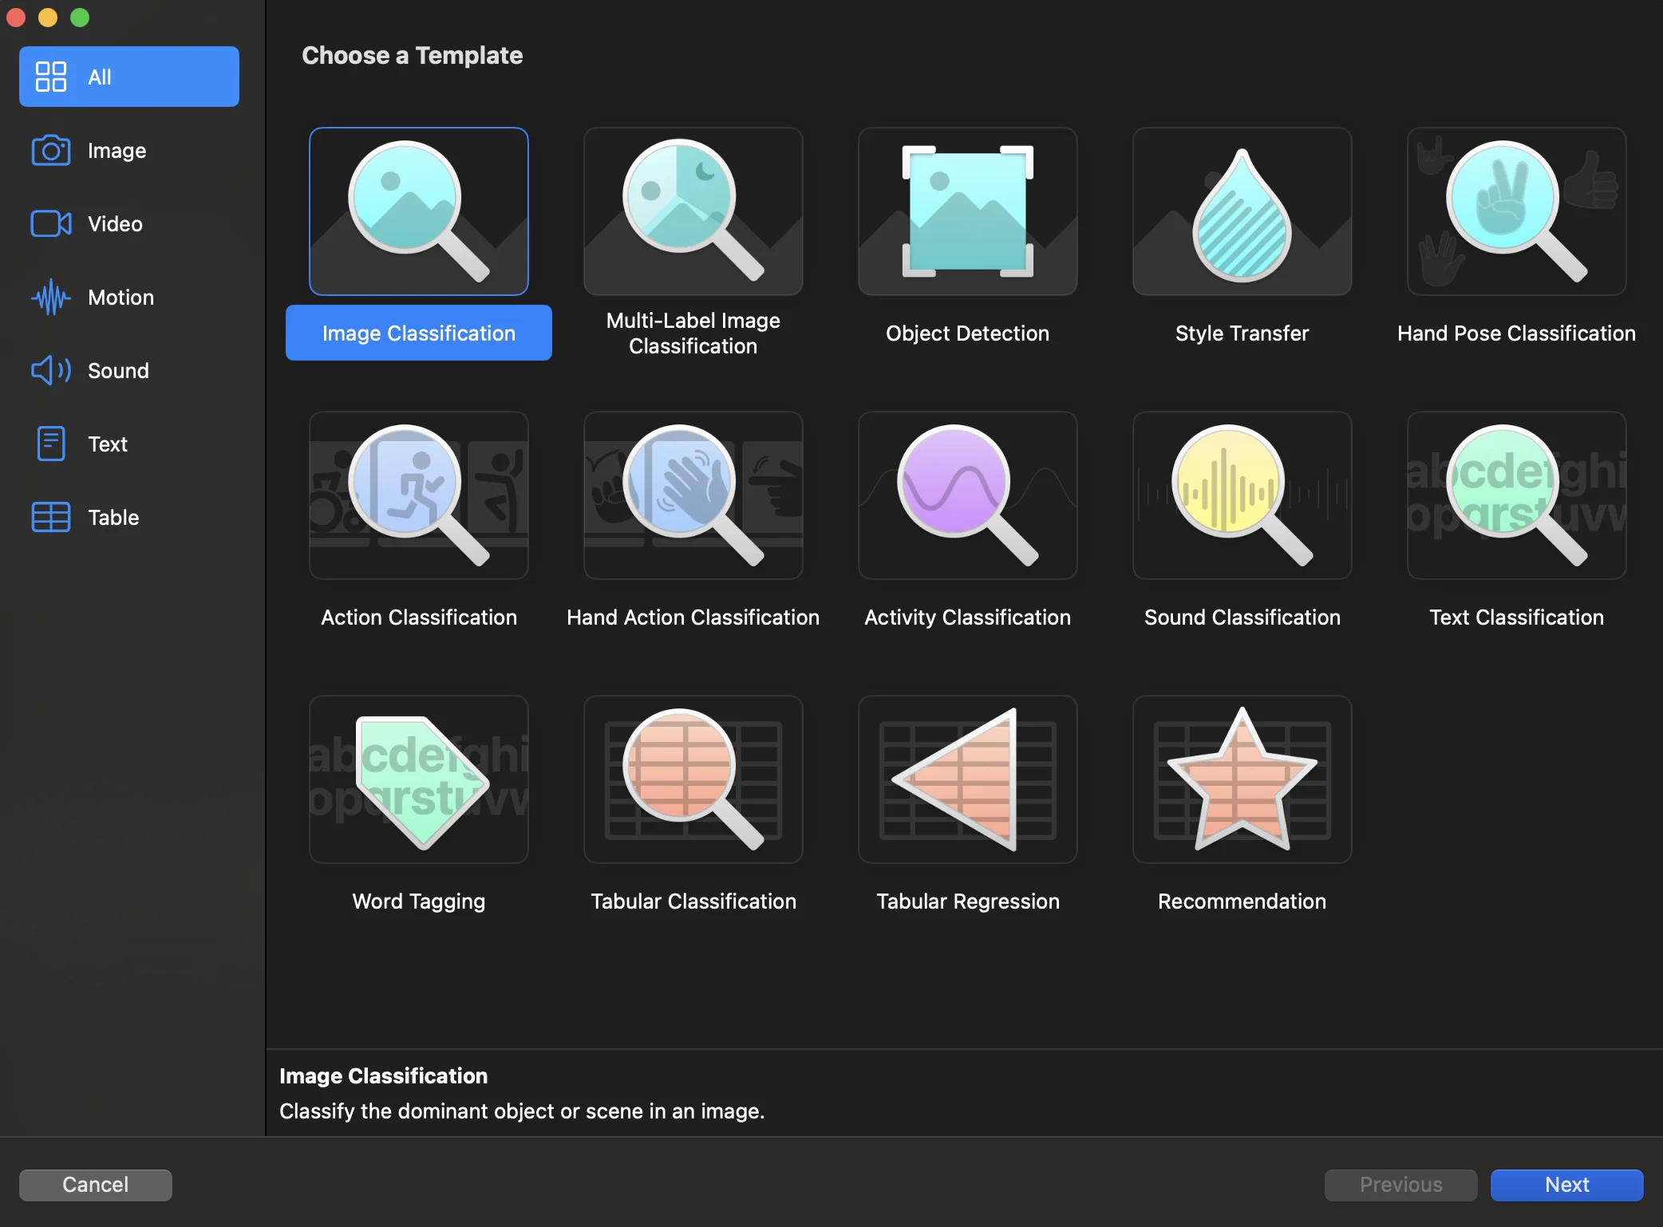Choose the Object Detection template
This screenshot has height=1227, width=1663.
click(x=967, y=211)
